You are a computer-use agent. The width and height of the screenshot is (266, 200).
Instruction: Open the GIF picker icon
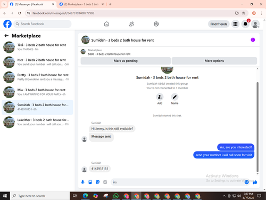[x=105, y=182]
